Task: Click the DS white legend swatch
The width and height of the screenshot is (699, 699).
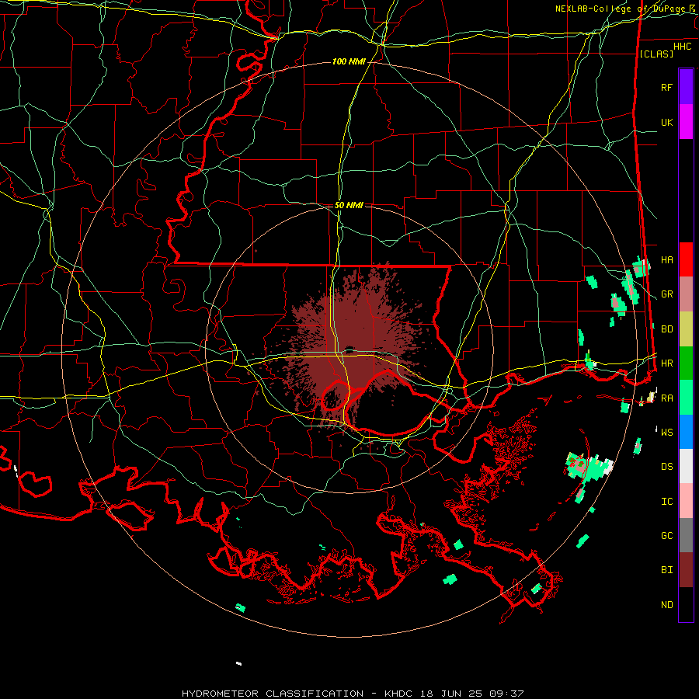Action: (x=686, y=466)
